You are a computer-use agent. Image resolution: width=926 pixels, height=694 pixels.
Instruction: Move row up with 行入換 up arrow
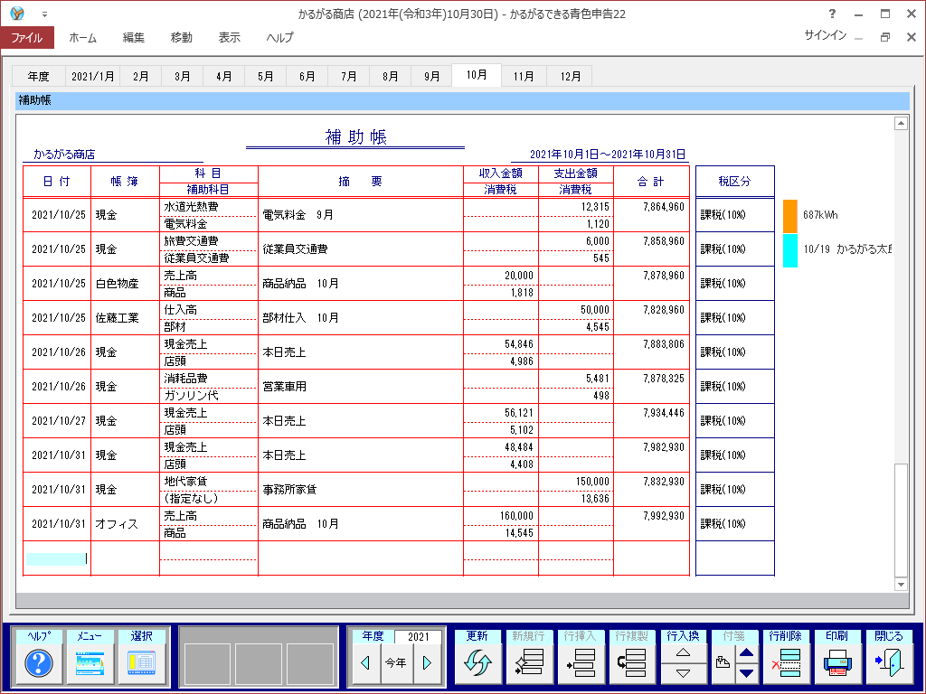pyautogui.click(x=684, y=652)
